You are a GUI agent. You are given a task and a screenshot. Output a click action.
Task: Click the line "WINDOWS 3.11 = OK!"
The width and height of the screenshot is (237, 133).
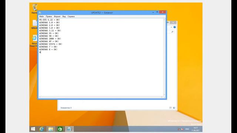[50, 31]
